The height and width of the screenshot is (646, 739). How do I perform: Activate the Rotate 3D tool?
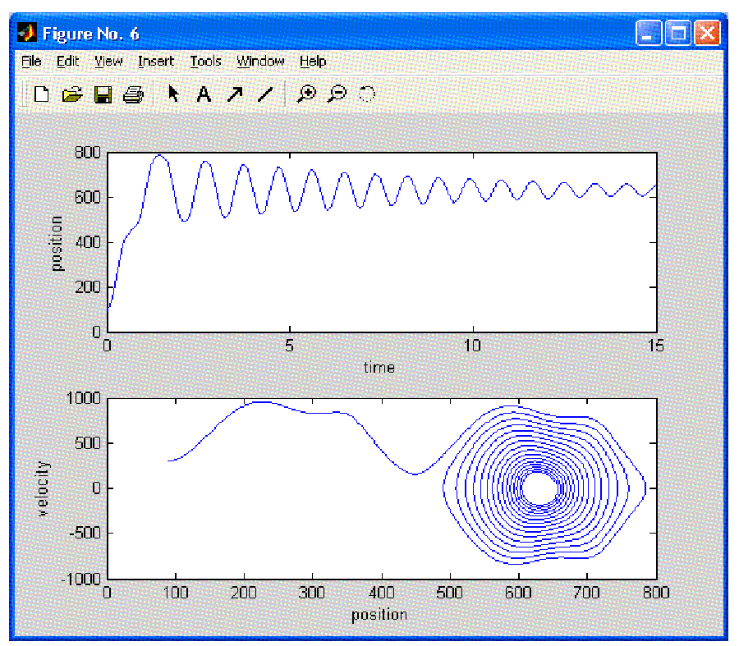(367, 94)
